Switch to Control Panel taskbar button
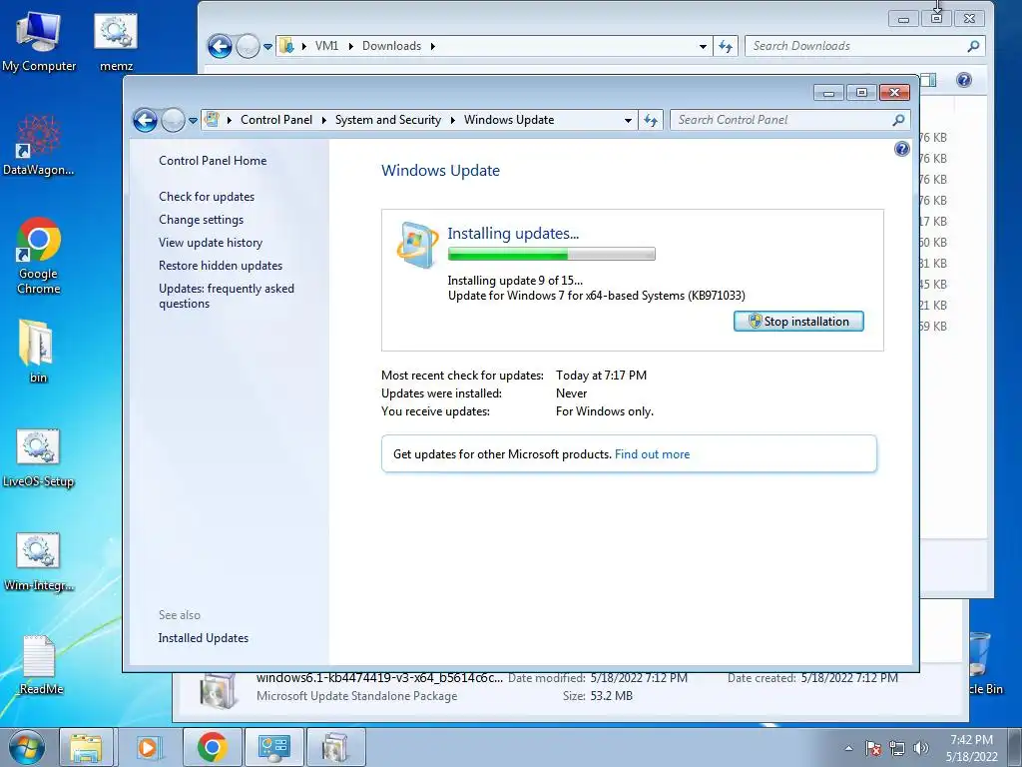The image size is (1022, 767). [x=273, y=747]
